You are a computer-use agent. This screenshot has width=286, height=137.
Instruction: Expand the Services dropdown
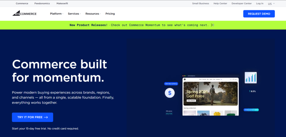pos(74,14)
